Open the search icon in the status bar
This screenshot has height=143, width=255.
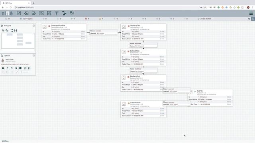(249, 19)
